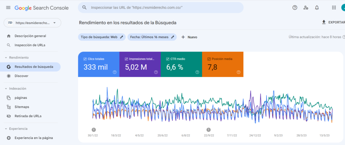Open users and permissions icon
This screenshot has height=145, width=345.
coord(306,7)
